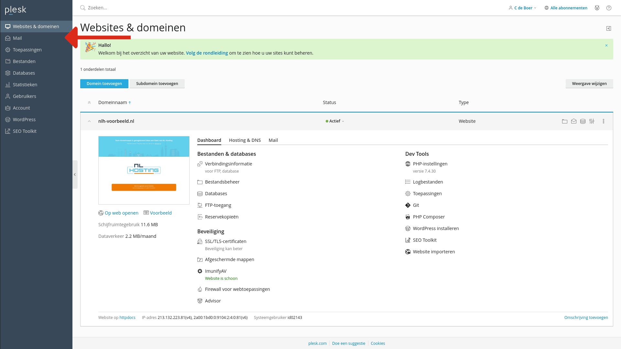Click the three-dot menu for domain
Screen dimensions: 621x349
point(603,121)
